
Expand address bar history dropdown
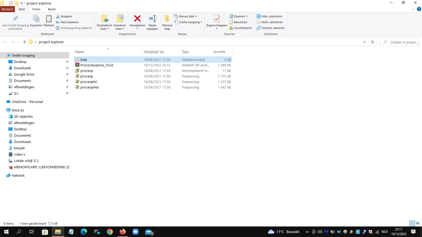(x=365, y=42)
